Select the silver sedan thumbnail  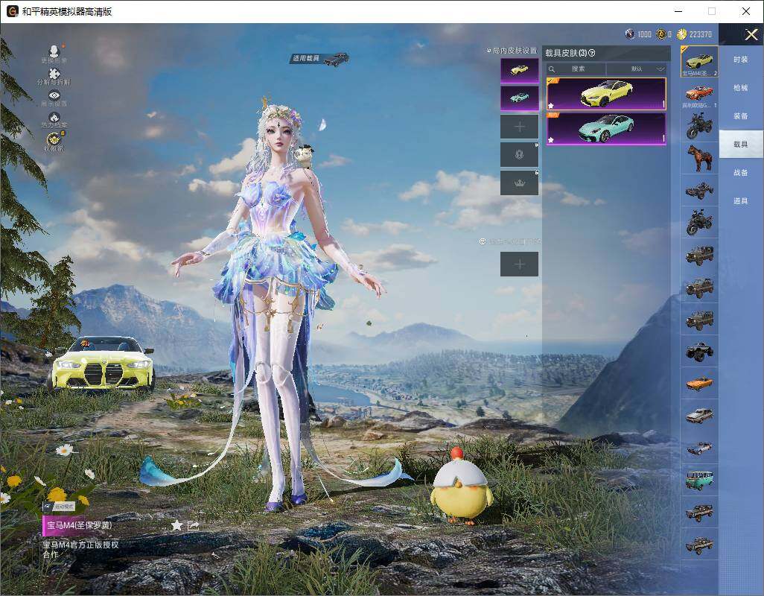coord(699,415)
